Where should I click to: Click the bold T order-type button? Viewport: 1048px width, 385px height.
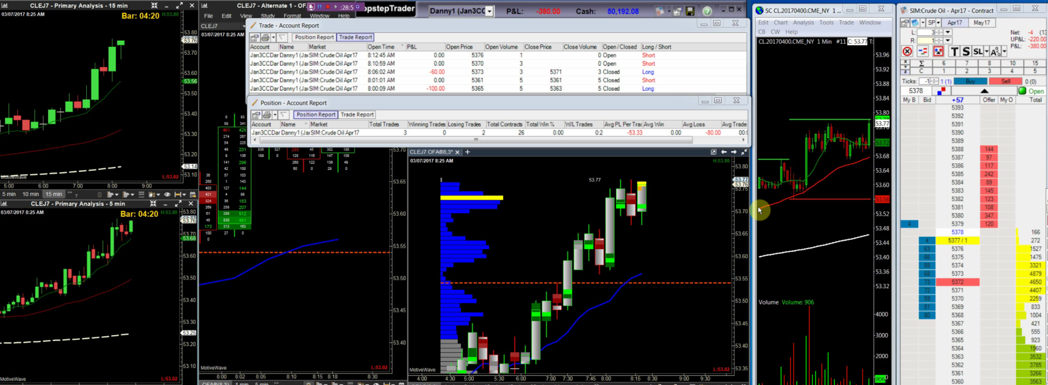(954, 51)
